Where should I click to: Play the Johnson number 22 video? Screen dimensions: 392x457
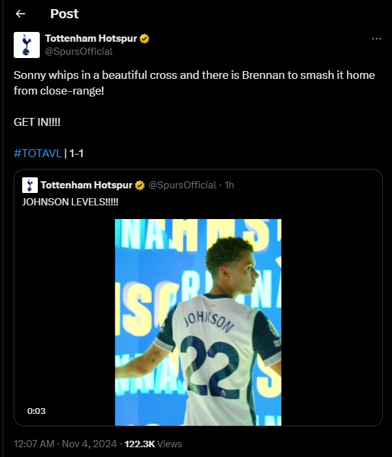pyautogui.click(x=198, y=322)
